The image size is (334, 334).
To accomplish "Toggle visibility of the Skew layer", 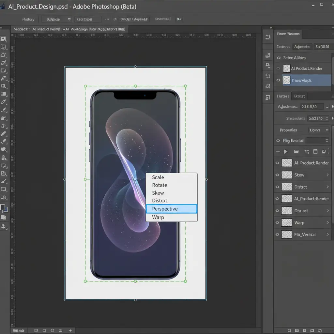I will click(278, 175).
